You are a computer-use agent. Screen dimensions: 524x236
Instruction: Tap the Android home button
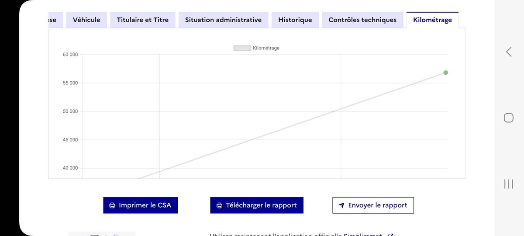(x=509, y=118)
